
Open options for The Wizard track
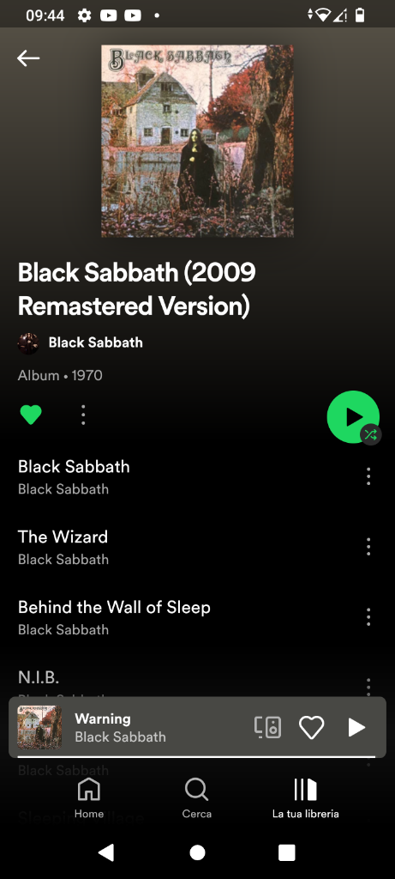[368, 547]
